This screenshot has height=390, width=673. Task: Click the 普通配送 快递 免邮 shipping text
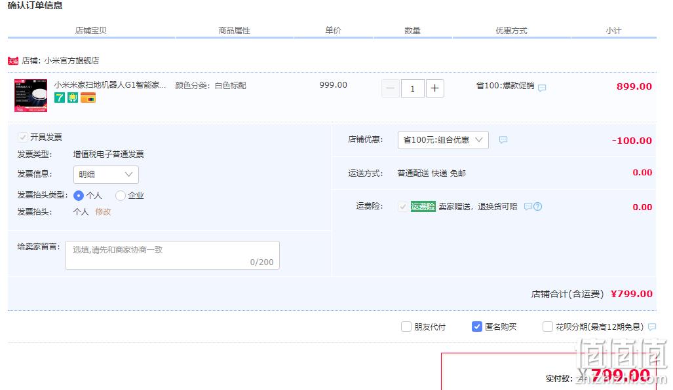pyautogui.click(x=431, y=173)
